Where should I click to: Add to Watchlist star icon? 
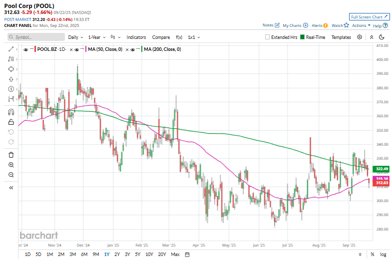tap(347, 25)
